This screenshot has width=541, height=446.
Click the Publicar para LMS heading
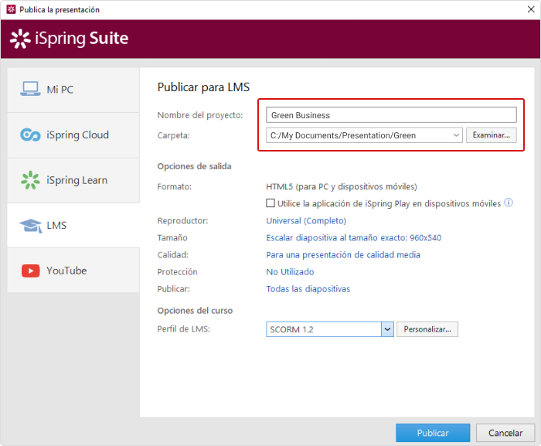[203, 87]
